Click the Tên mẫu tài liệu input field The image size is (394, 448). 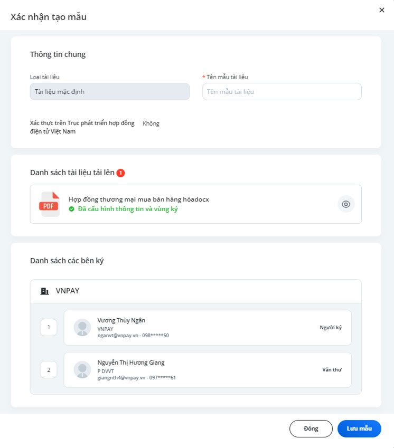[282, 92]
